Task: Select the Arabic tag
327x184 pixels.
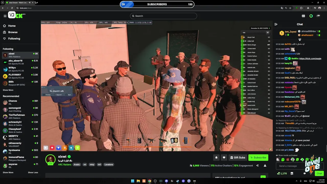Action: (77, 165)
